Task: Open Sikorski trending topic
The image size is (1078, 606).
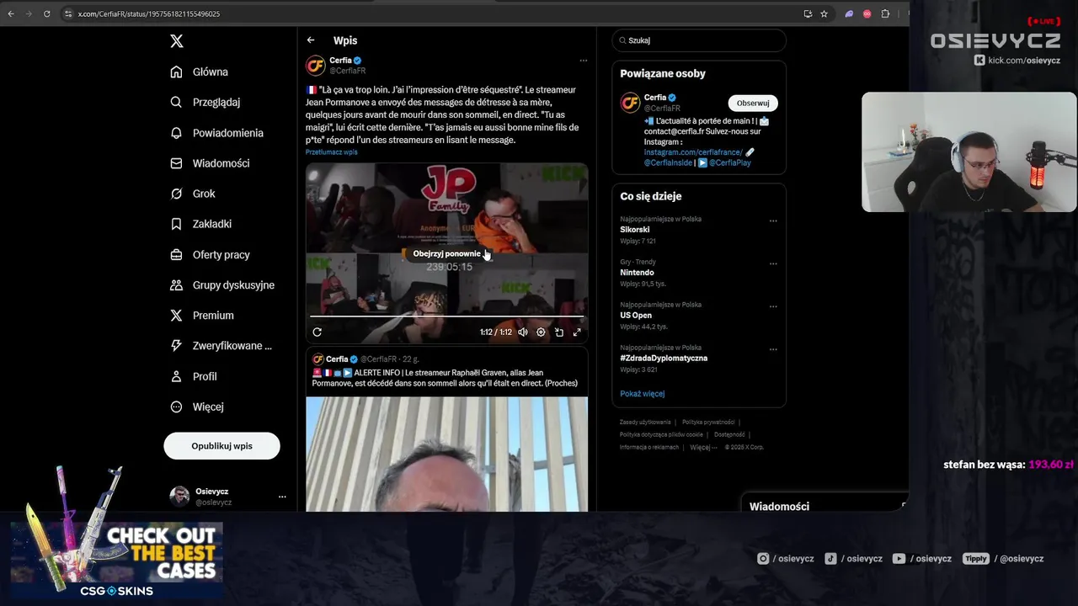Action: [x=635, y=230]
